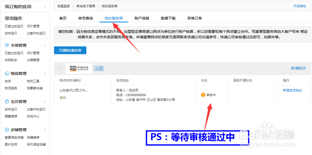The width and height of the screenshot is (312, 155).
Task: Open the 物流服务 link
Action: [11, 88]
